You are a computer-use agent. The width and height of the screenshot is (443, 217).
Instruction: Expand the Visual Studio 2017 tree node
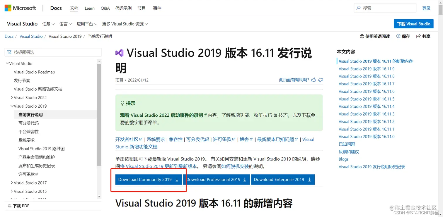(x=12, y=182)
